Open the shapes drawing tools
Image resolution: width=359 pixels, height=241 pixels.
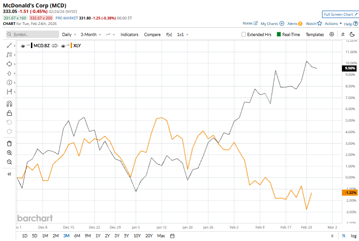tap(9, 64)
